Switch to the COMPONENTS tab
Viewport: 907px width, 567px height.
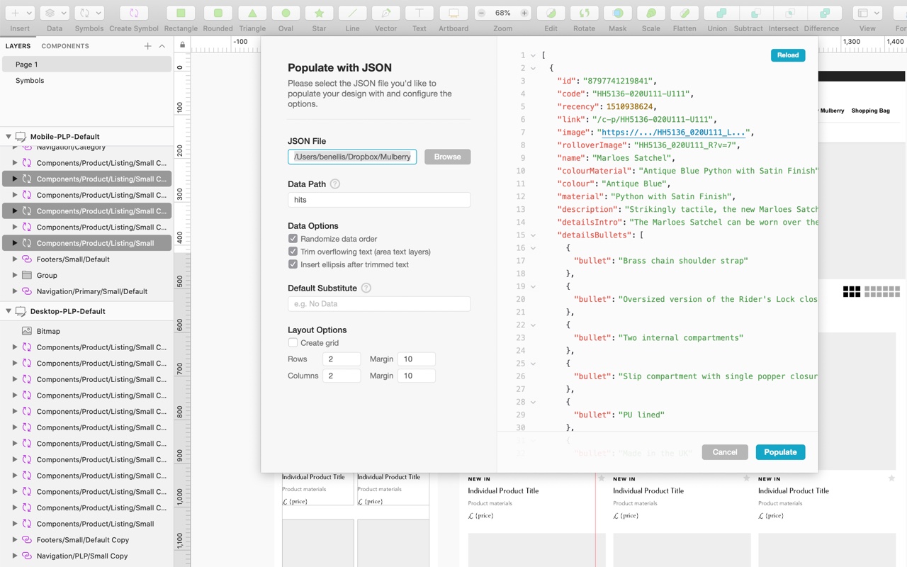pyautogui.click(x=65, y=45)
